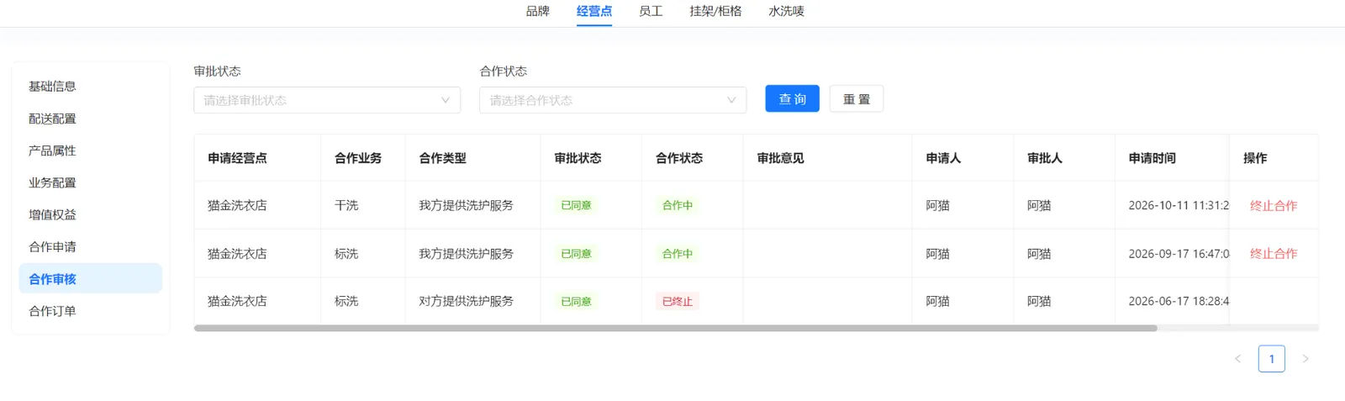
Task: Click the 查询 button
Action: (792, 98)
